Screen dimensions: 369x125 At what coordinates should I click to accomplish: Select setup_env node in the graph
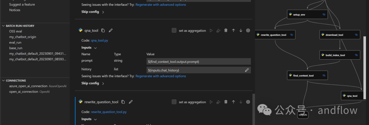pyautogui.click(x=307, y=14)
